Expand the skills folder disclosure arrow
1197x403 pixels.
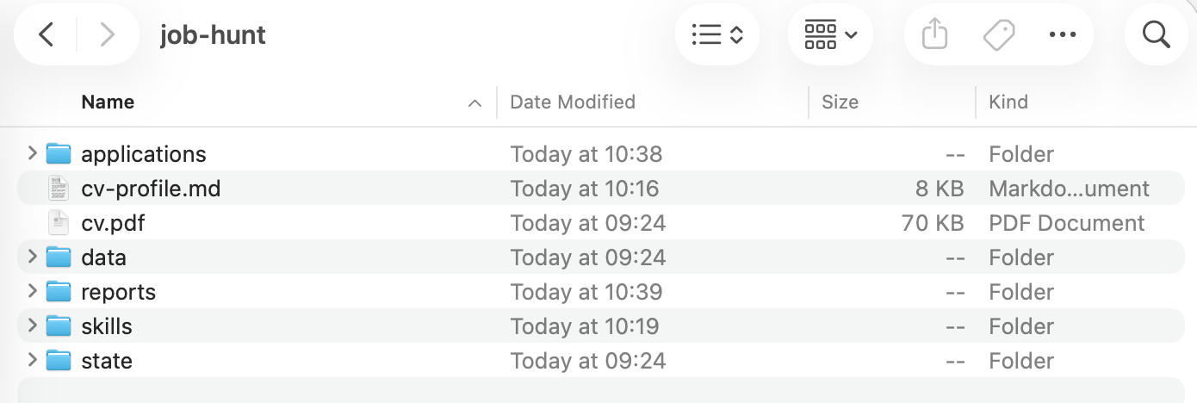(32, 325)
